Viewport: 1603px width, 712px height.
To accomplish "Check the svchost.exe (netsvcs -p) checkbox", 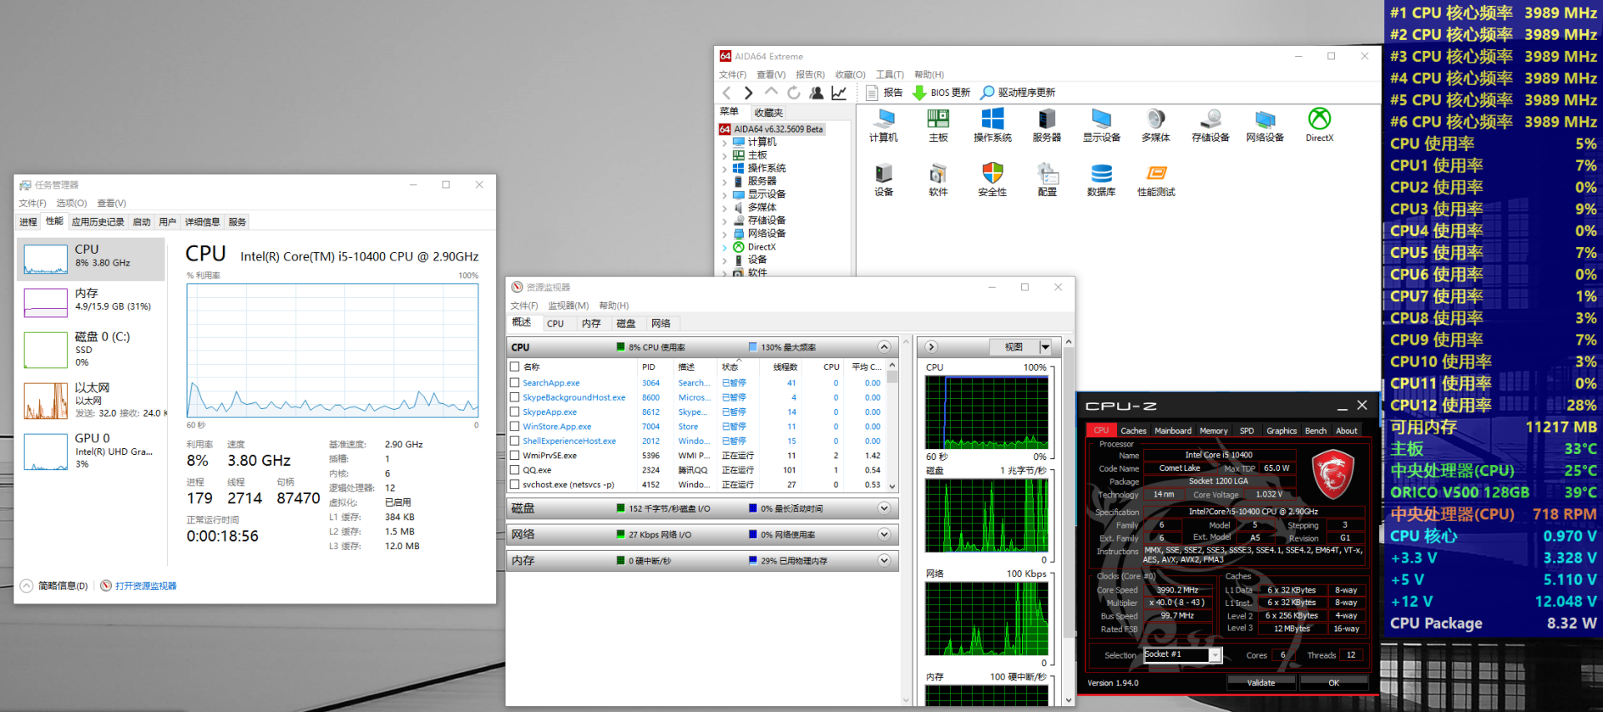I will pyautogui.click(x=514, y=484).
